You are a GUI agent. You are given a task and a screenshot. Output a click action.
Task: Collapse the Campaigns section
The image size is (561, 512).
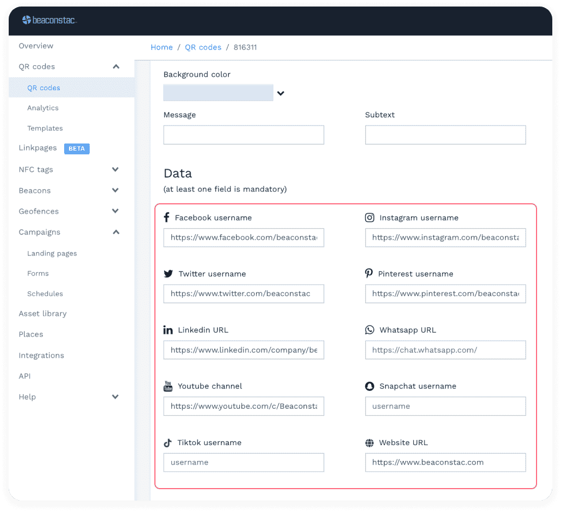(x=116, y=232)
